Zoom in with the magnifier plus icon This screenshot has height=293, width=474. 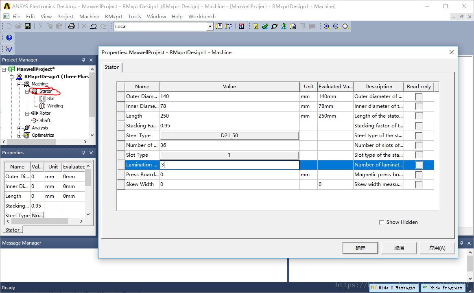tap(327, 26)
